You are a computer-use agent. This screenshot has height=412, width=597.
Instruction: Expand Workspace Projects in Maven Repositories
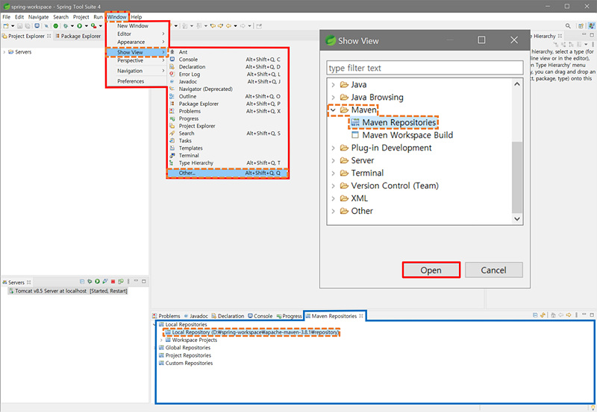click(161, 340)
